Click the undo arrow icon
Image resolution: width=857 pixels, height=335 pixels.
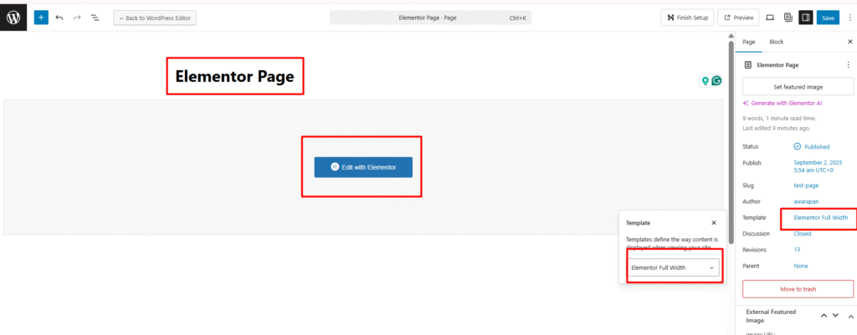click(59, 17)
